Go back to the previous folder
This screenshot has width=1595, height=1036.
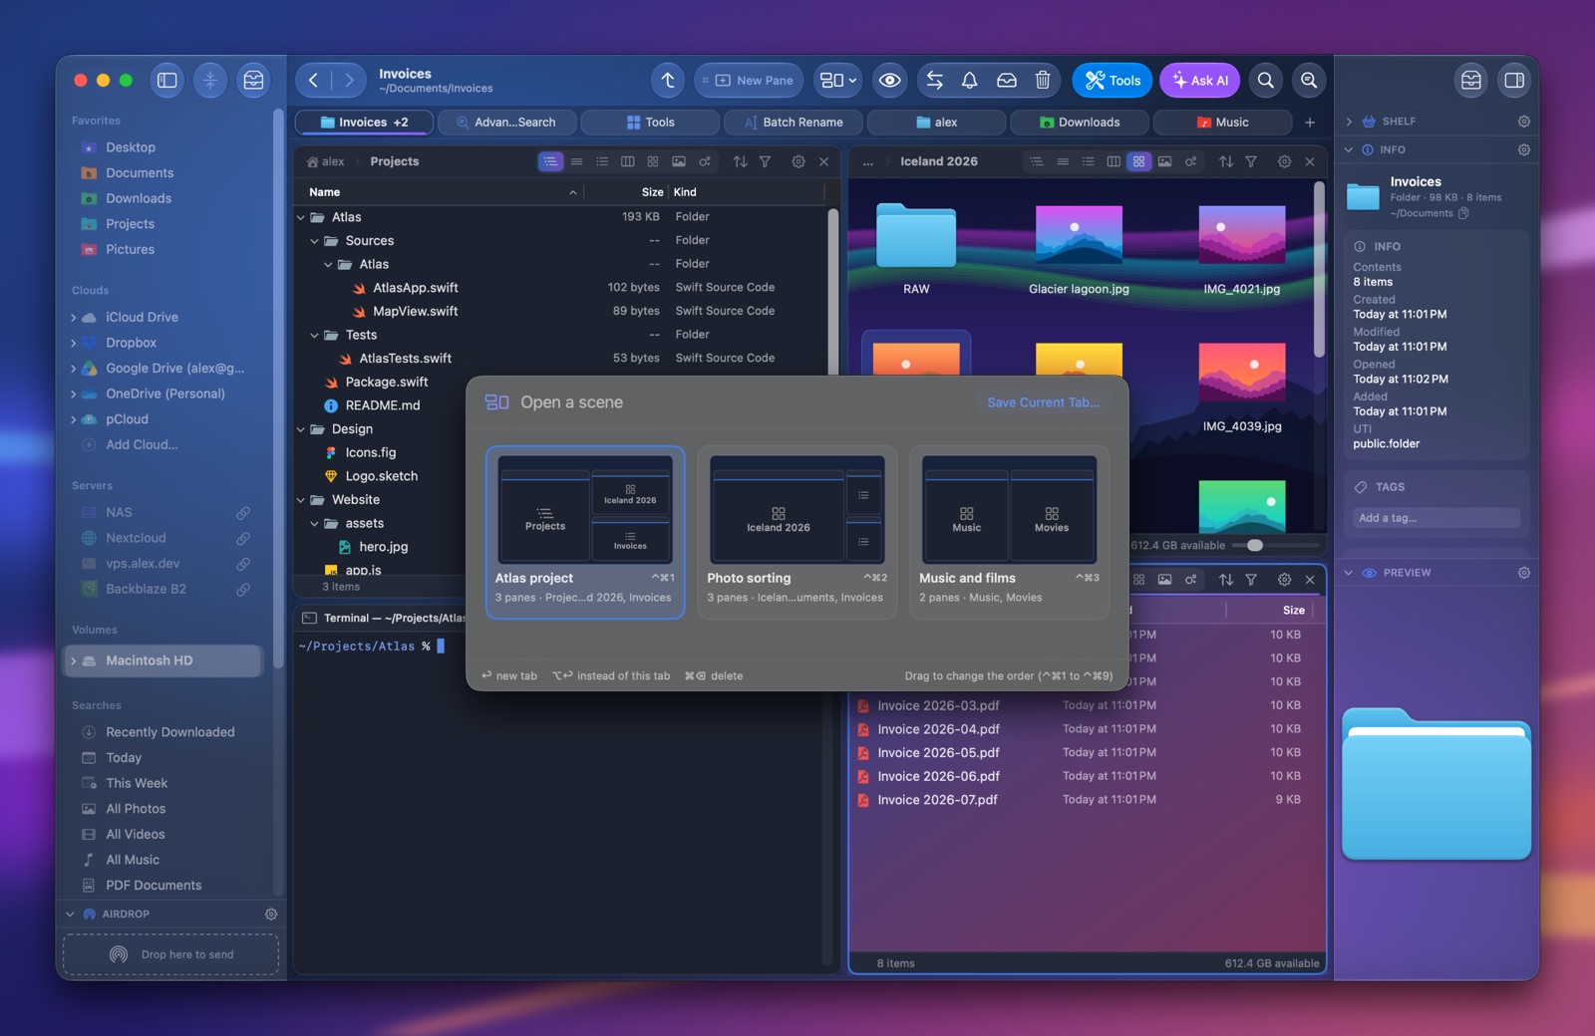[x=313, y=81]
